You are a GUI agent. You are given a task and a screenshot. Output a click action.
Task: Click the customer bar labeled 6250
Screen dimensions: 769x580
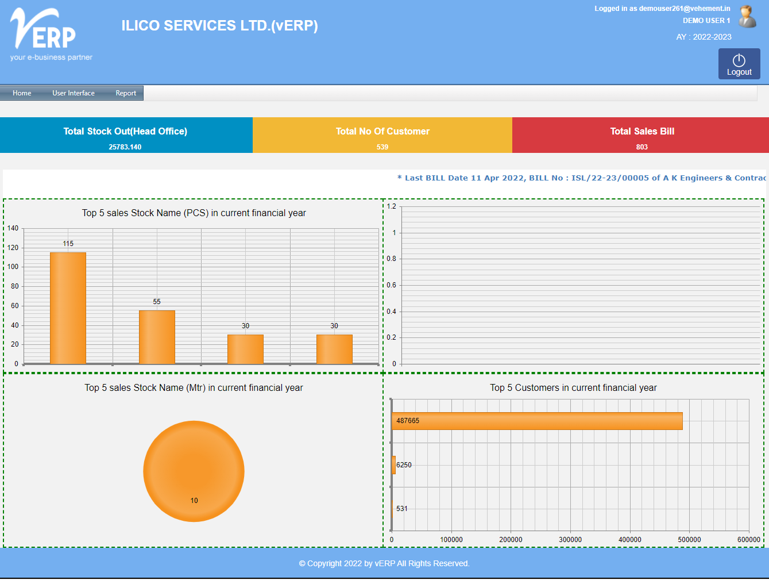[x=394, y=465]
